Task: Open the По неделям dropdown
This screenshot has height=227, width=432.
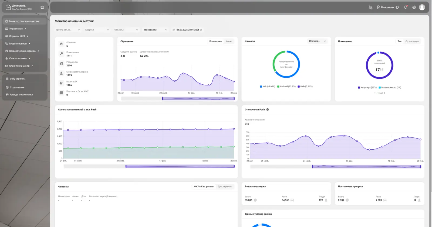Action: pyautogui.click(x=156, y=30)
